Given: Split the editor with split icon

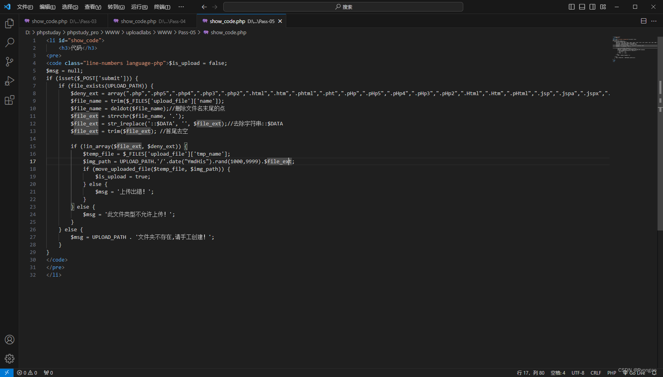Looking at the screenshot, I should tap(643, 21).
